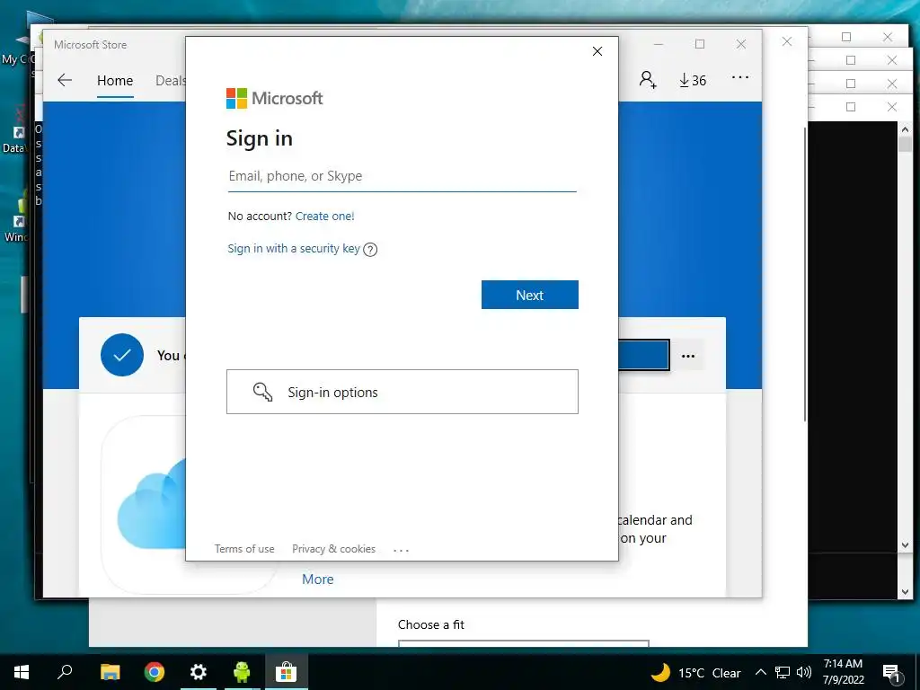Screen dimensions: 920x690
Task: Go back in Microsoft Store
Action: (x=65, y=80)
